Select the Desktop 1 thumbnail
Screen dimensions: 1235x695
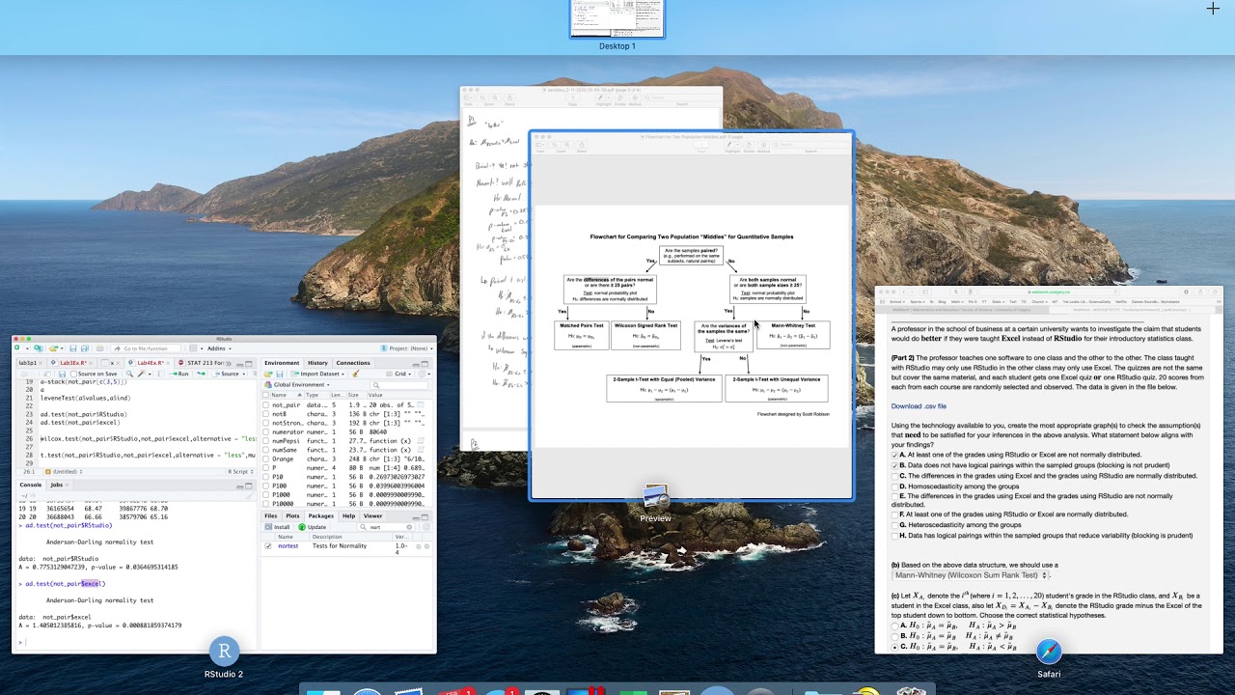617,19
